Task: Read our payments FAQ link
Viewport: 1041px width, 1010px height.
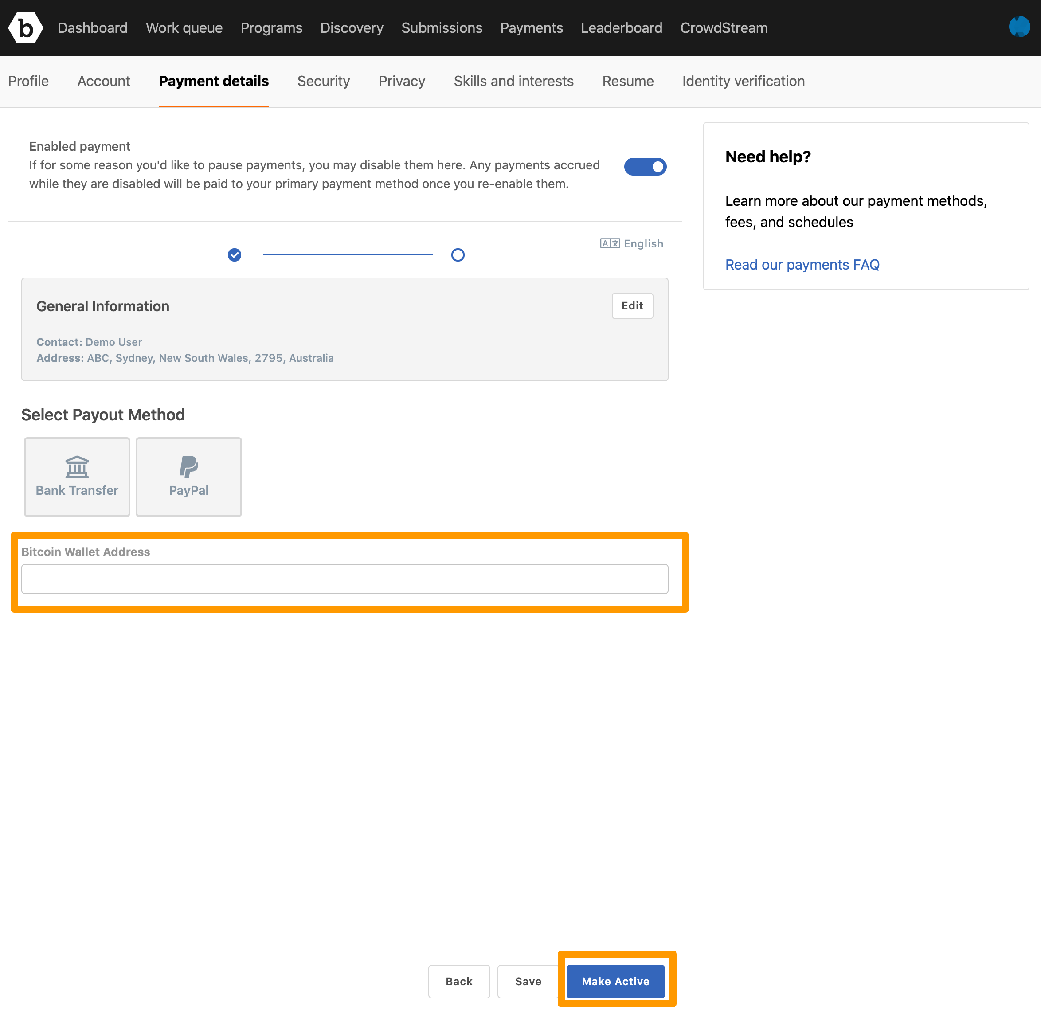Action: pyautogui.click(x=801, y=265)
